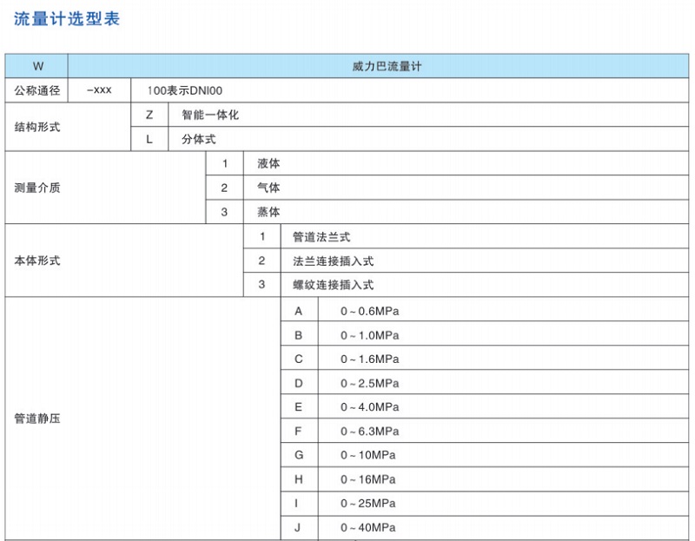Viewport: 695px width, 541px height.
Task: Select the 本体形式 row label
Action: tap(37, 261)
